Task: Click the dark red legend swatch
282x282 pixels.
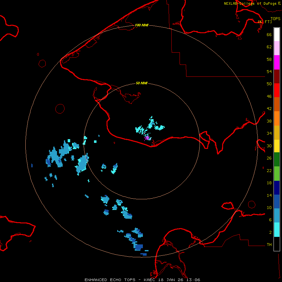Action: point(277,76)
